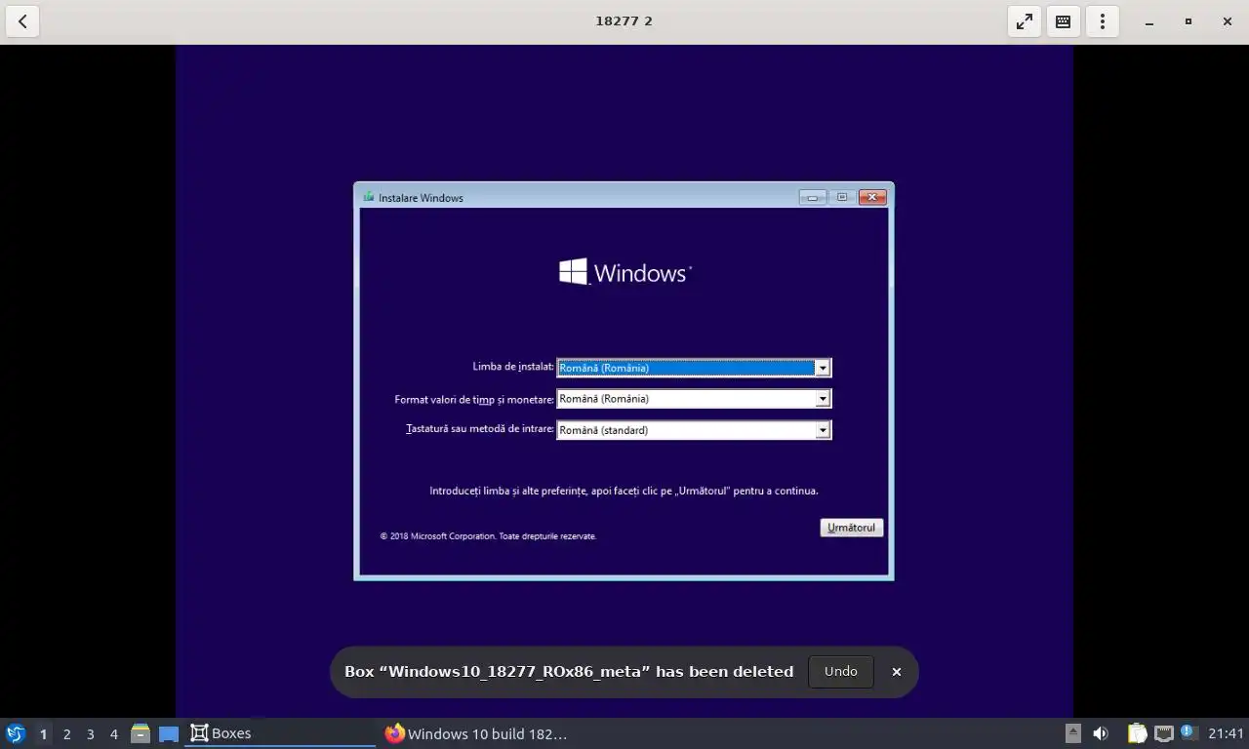The width and height of the screenshot is (1249, 749).
Task: Select the Boxes taskbar entry
Action: pos(280,733)
